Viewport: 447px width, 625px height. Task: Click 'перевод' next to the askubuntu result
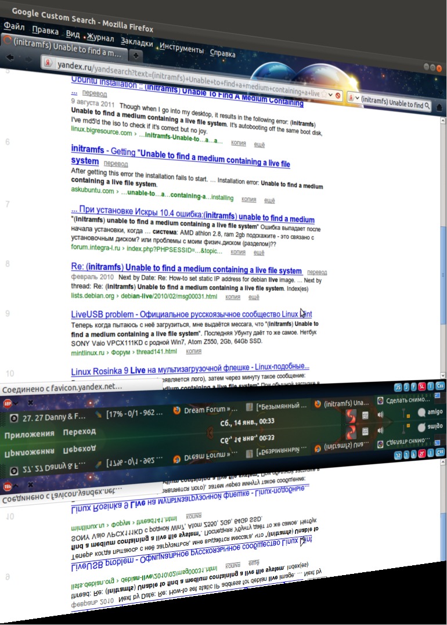click(x=116, y=164)
